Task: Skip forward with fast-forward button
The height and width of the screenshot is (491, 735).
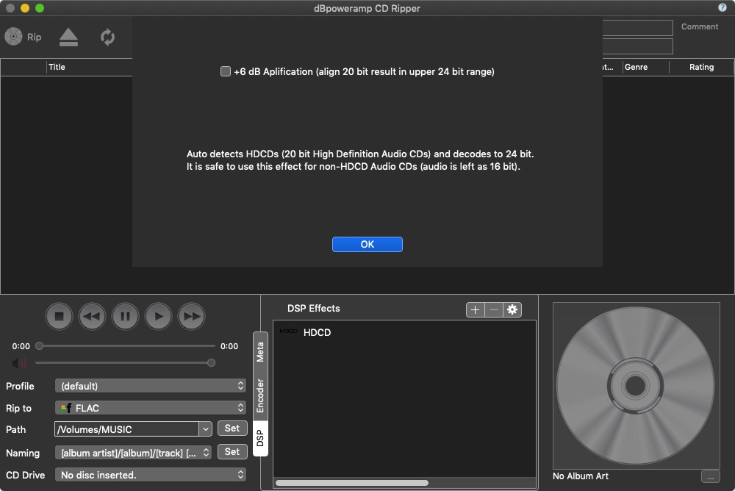Action: click(191, 316)
